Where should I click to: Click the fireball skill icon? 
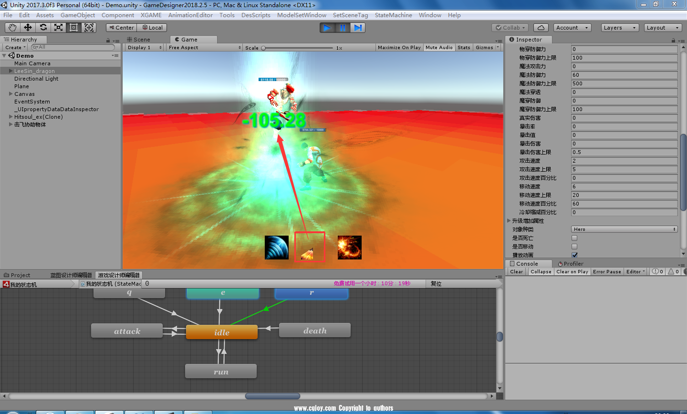349,248
